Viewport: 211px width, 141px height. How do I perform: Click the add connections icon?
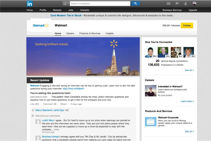pos(185,4)
